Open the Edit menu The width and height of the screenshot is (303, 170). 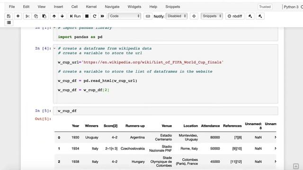click(x=26, y=7)
